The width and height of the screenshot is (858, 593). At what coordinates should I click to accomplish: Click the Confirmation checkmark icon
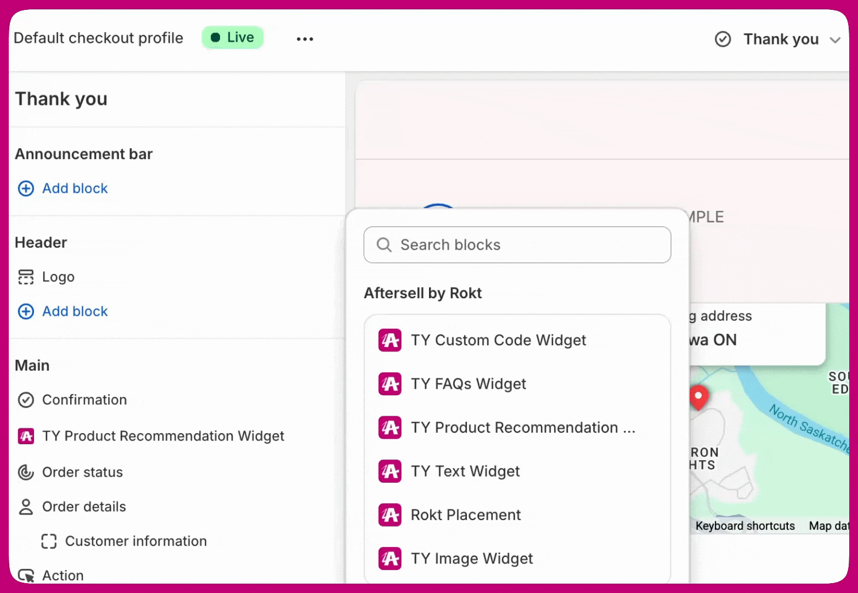(x=26, y=400)
